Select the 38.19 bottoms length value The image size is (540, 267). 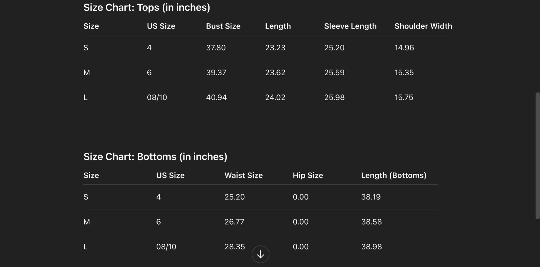tap(371, 197)
